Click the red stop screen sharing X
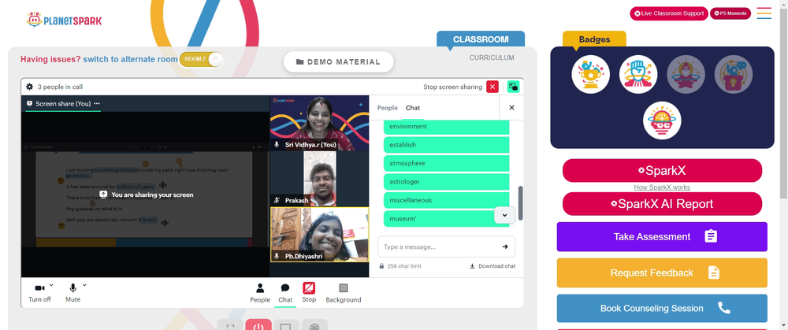This screenshot has width=788, height=330. click(492, 87)
